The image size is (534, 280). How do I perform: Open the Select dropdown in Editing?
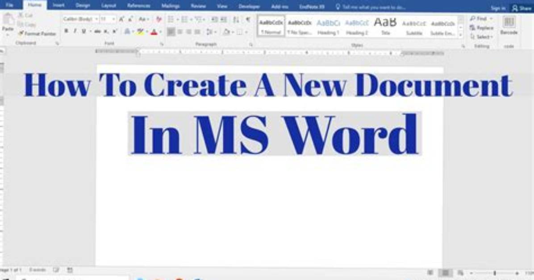coord(482,37)
